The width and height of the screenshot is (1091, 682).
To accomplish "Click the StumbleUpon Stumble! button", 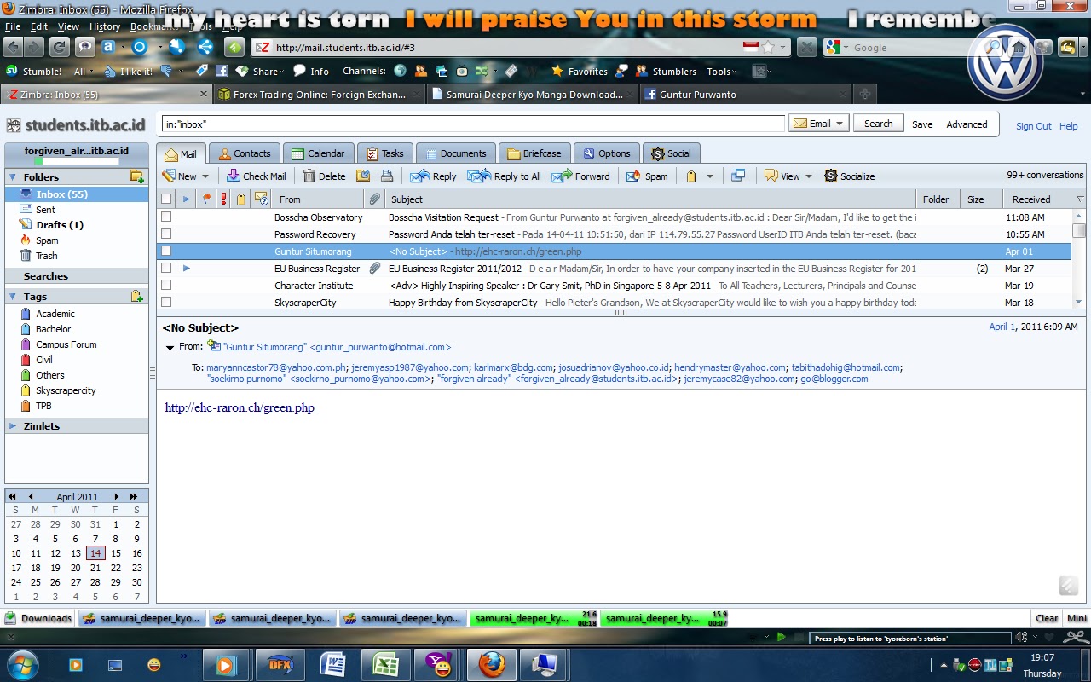I will coord(34,72).
